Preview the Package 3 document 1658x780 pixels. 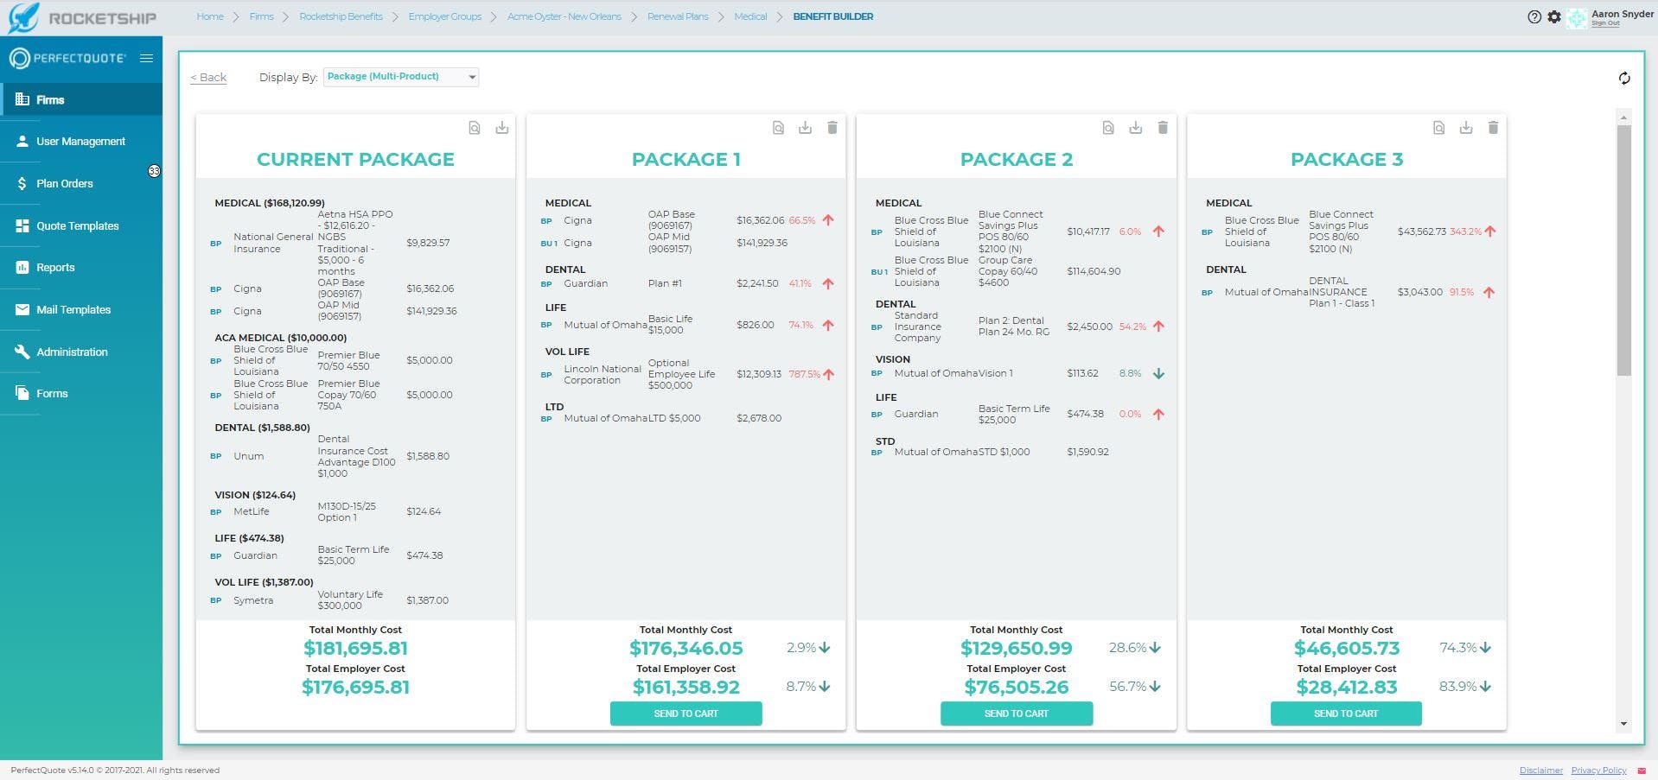1438,128
